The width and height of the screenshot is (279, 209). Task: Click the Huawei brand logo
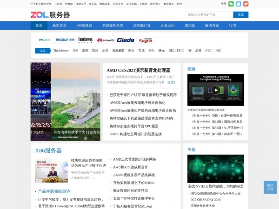(106, 40)
